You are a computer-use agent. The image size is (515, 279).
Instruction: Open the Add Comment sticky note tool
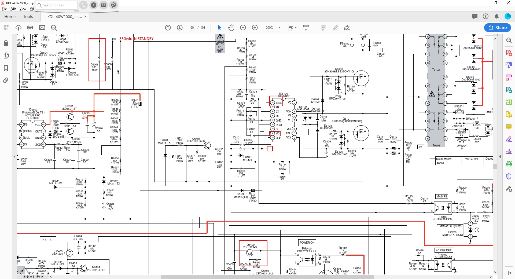[323, 28]
